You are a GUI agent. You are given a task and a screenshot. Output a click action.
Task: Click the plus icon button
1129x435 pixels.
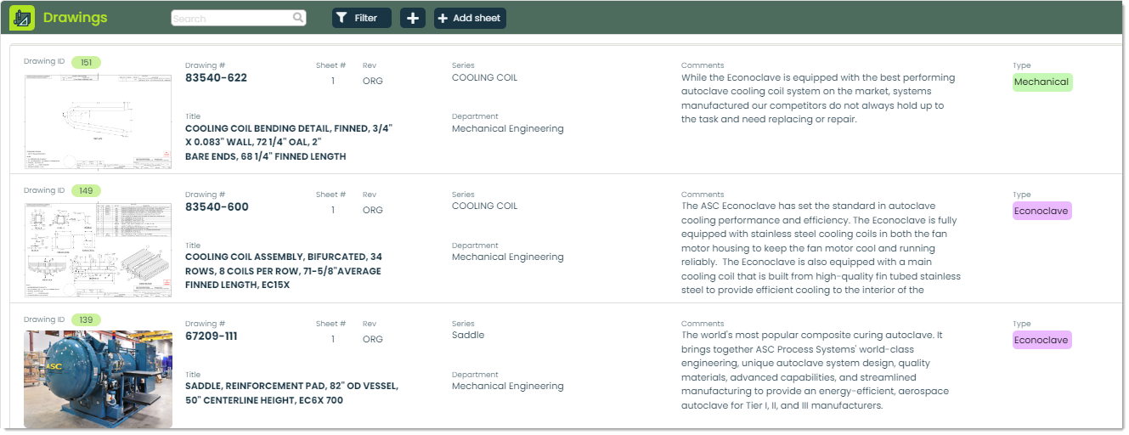[x=412, y=18]
